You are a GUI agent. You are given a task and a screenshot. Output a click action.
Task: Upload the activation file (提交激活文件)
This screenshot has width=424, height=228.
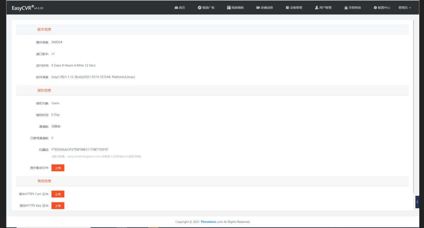(x=58, y=168)
